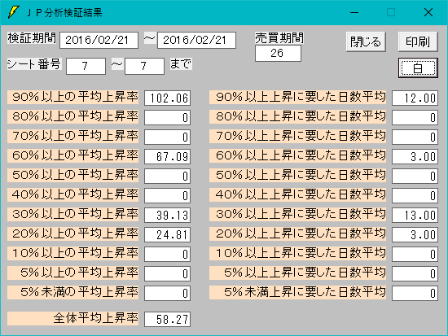
Task: Click the 60%以上上昇に要した日数平均 label
Action: click(297, 155)
